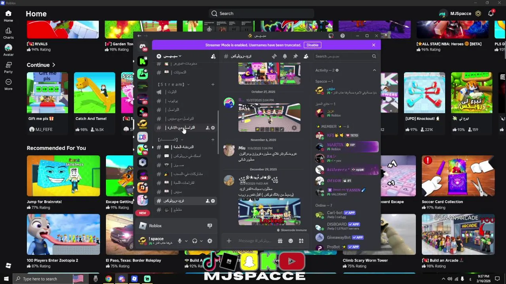Deafen Discord headphones toggle

click(194, 241)
